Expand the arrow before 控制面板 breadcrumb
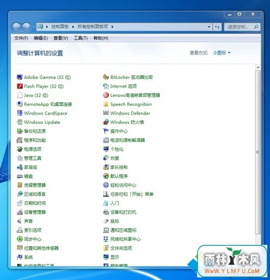Image resolution: width=270 pixels, height=280 pixels. (47, 27)
